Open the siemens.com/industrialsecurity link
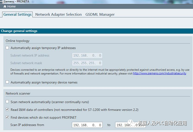 (160, 73)
